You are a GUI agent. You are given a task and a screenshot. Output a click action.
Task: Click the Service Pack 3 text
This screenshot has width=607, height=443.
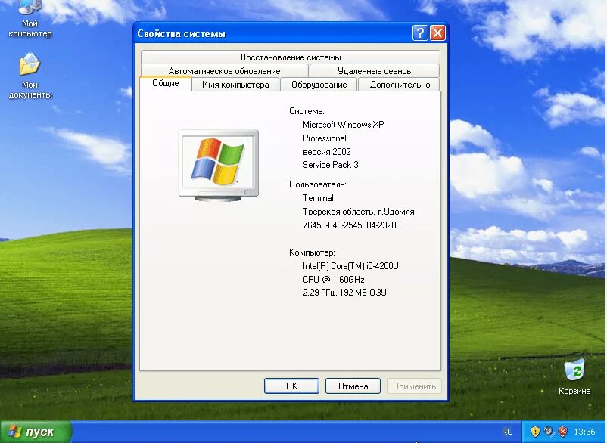coord(331,165)
